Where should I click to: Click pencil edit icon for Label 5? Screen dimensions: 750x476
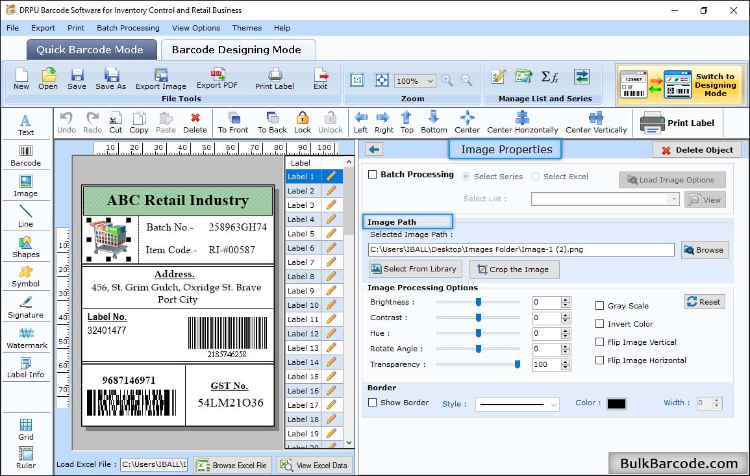(331, 234)
